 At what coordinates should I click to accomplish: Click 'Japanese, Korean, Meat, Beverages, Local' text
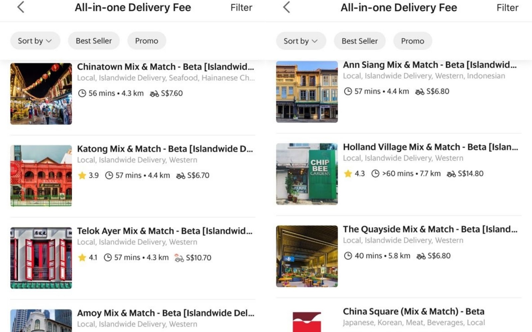tap(414, 322)
